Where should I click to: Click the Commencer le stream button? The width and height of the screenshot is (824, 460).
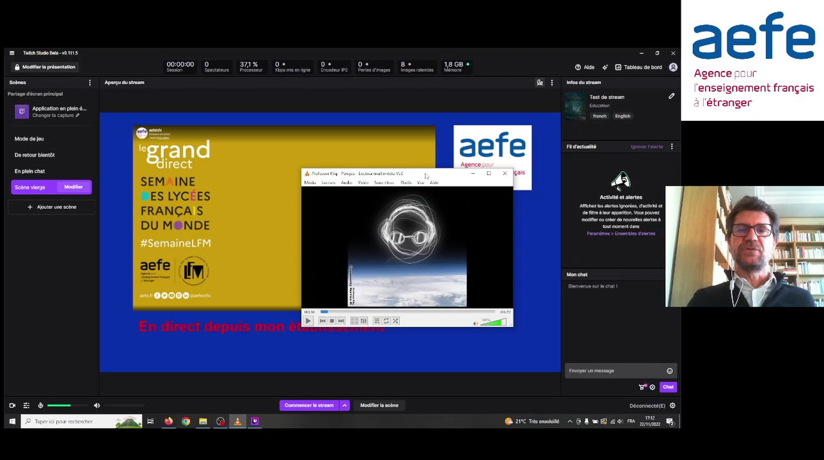tap(309, 406)
